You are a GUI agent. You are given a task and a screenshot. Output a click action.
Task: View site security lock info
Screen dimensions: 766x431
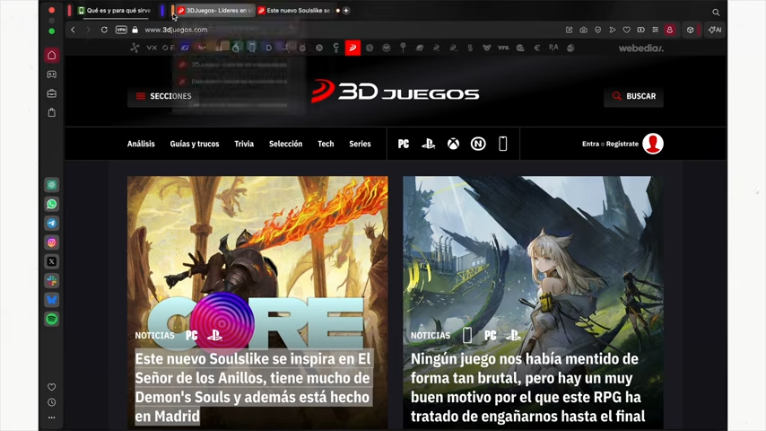(135, 30)
